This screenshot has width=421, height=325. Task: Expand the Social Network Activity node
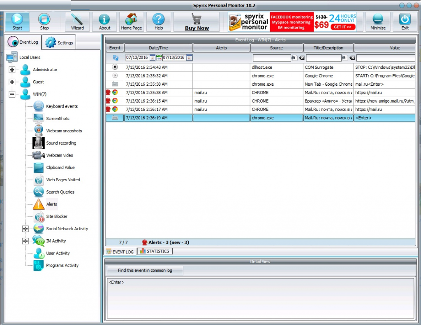point(25,229)
